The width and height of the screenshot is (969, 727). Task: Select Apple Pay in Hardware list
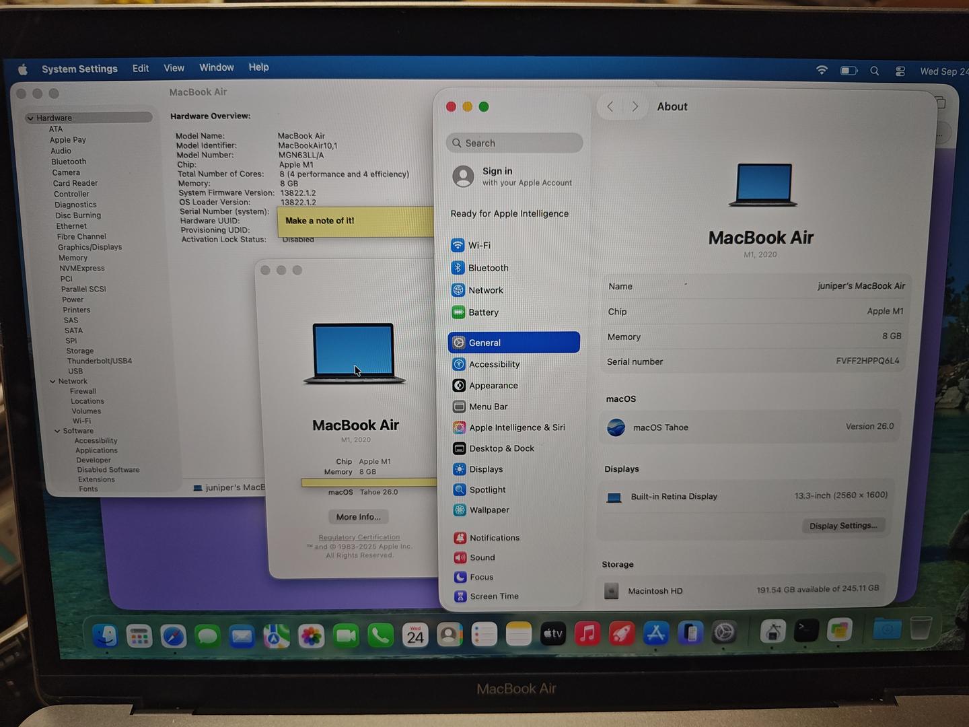click(x=68, y=140)
